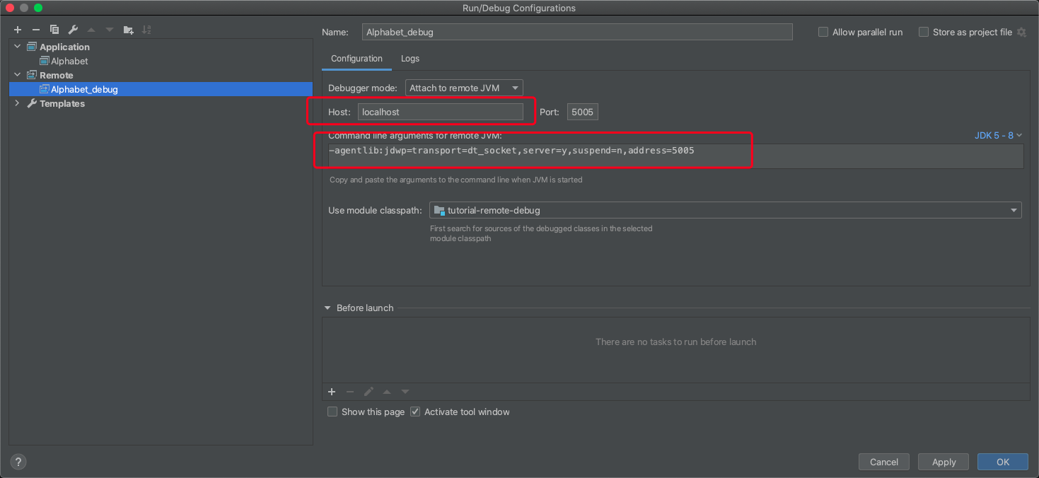1039x478 pixels.
Task: Remove the selected configuration
Action: pos(36,30)
